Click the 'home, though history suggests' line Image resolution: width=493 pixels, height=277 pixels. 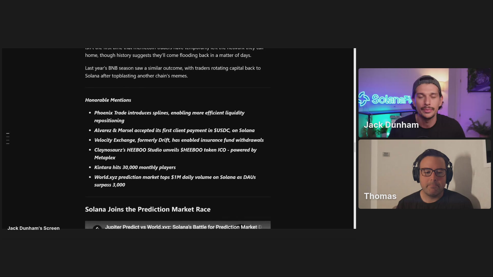[x=168, y=55]
